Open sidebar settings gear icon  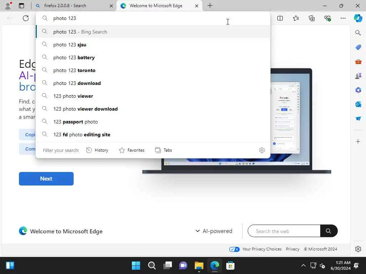tap(358, 249)
